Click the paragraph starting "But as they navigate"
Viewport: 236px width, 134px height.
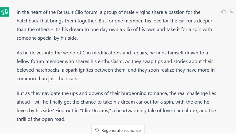click(x=116, y=106)
